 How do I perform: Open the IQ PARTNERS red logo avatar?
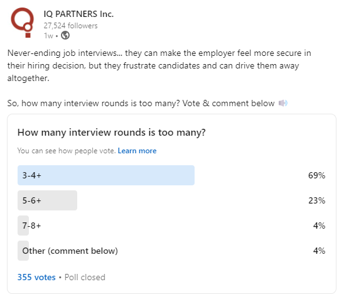(23, 23)
